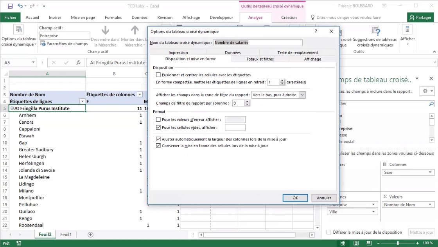Viewport: 438px width, 247px height.
Task: Close the pivot table options dialog
Action: point(331,31)
